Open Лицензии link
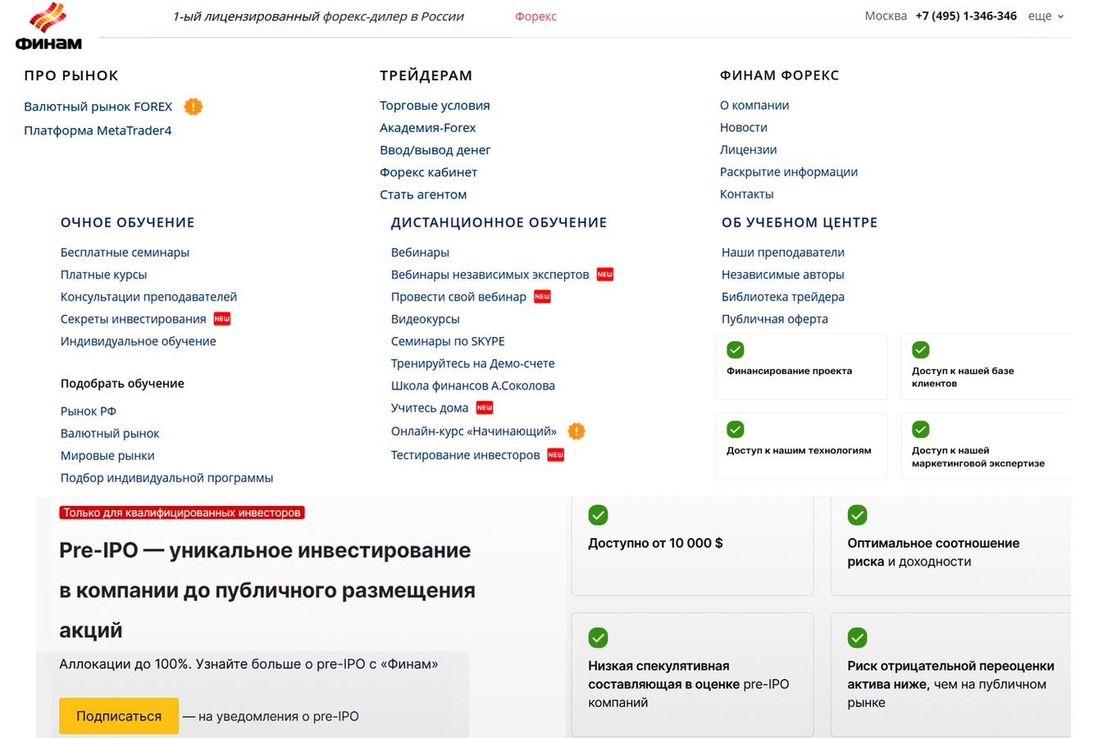The width and height of the screenshot is (1107, 738). click(748, 150)
